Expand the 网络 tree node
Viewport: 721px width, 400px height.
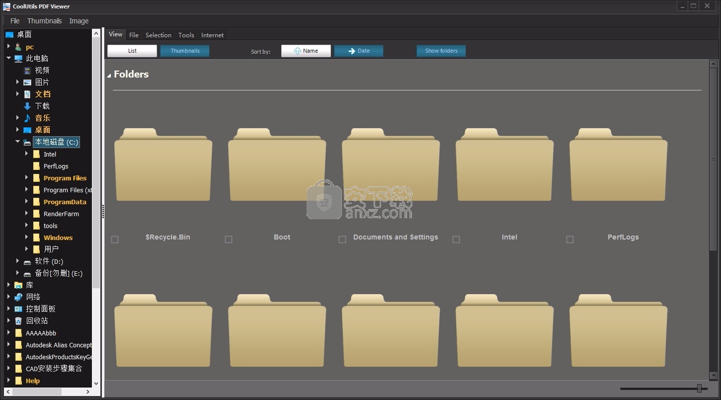(x=8, y=297)
